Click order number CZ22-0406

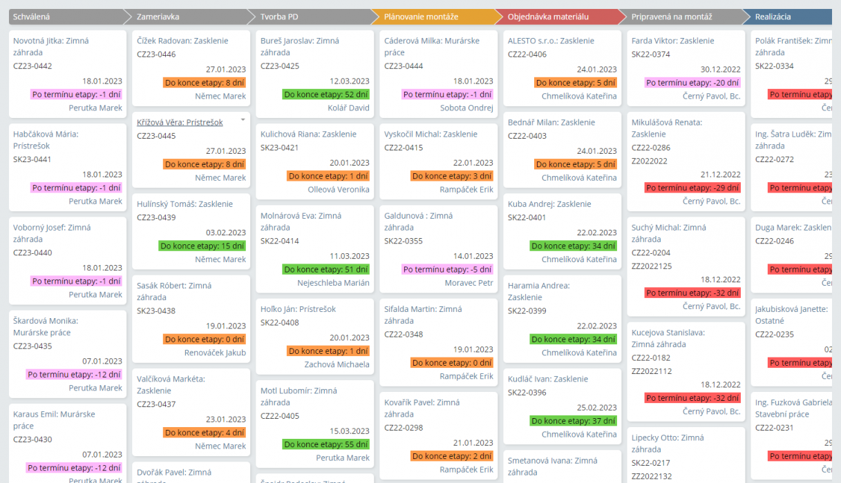[x=527, y=55]
